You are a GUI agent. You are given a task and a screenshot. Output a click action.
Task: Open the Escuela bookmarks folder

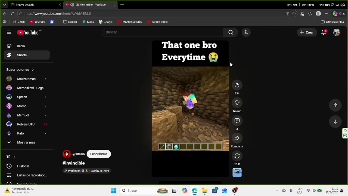(x=70, y=22)
